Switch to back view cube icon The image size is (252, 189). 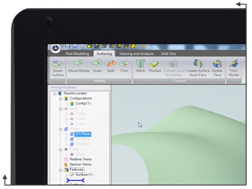click(119, 46)
